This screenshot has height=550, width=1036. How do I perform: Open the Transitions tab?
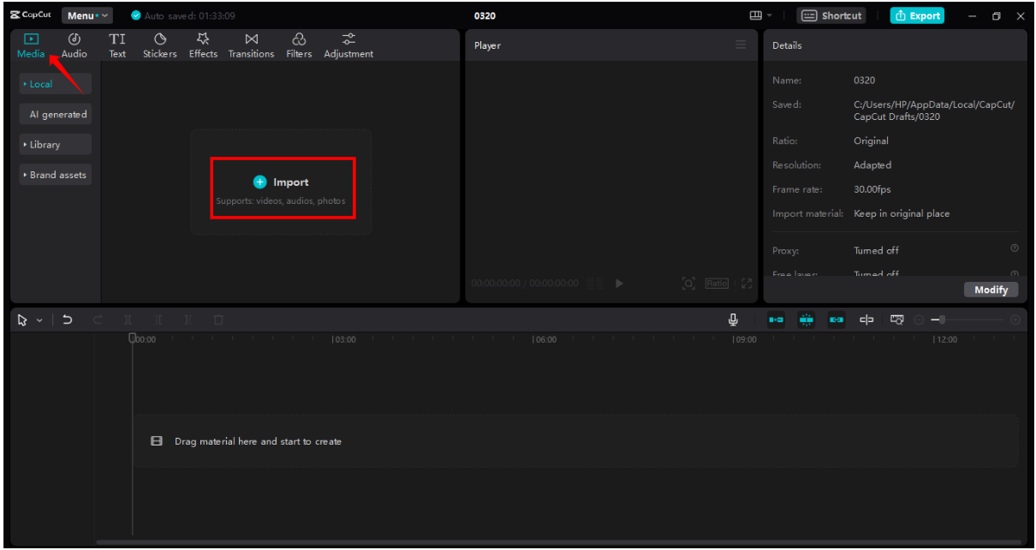pos(251,45)
